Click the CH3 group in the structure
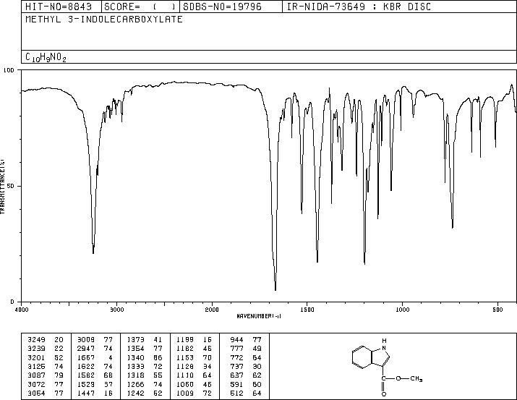This screenshot has height=400, width=517. (x=416, y=378)
